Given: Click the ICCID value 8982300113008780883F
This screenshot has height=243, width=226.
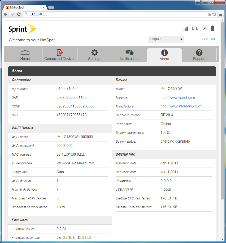Looking at the screenshot, I should pos(76,106).
